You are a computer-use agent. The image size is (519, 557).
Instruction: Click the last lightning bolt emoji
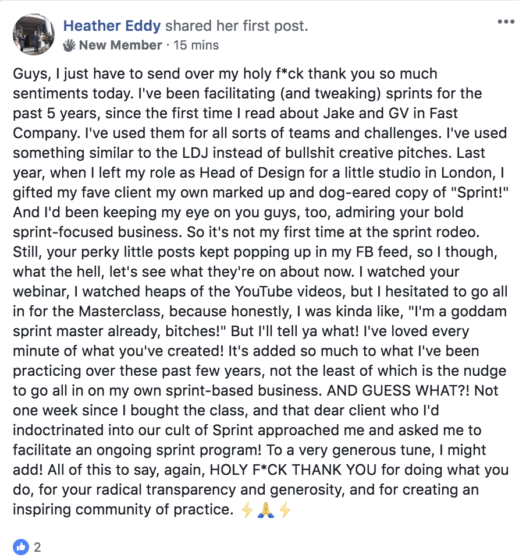click(285, 510)
